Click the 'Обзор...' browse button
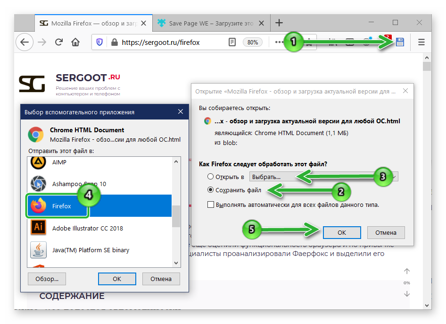This screenshot has width=446, height=324. pyautogui.click(x=47, y=279)
